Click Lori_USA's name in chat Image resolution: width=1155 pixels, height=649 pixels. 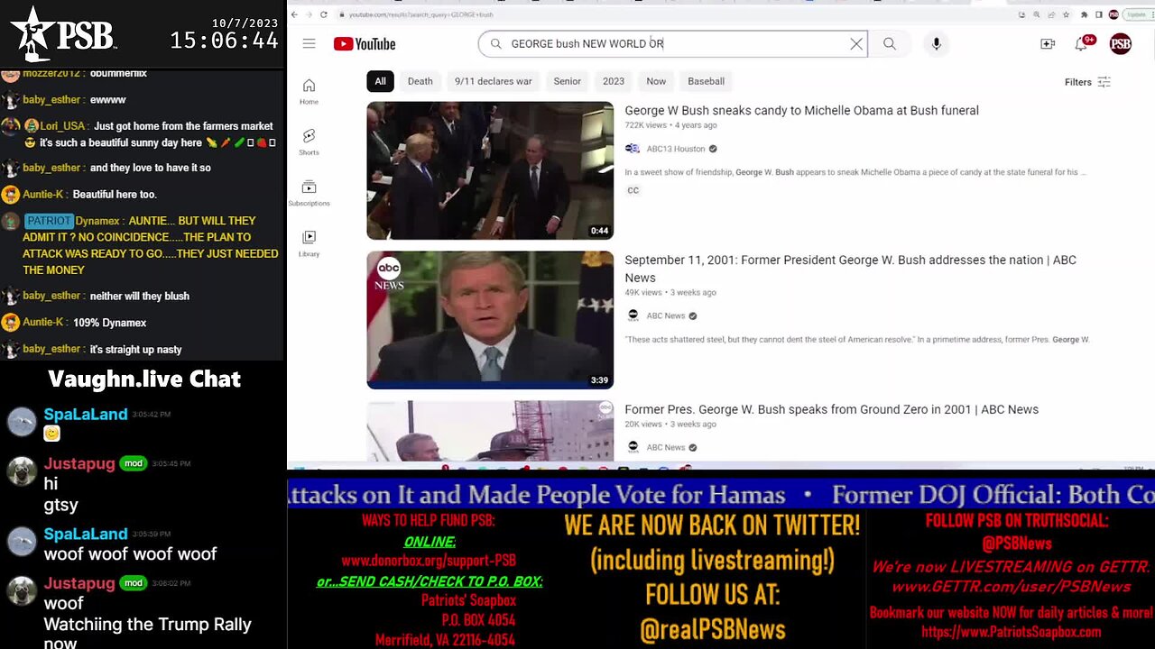62,126
